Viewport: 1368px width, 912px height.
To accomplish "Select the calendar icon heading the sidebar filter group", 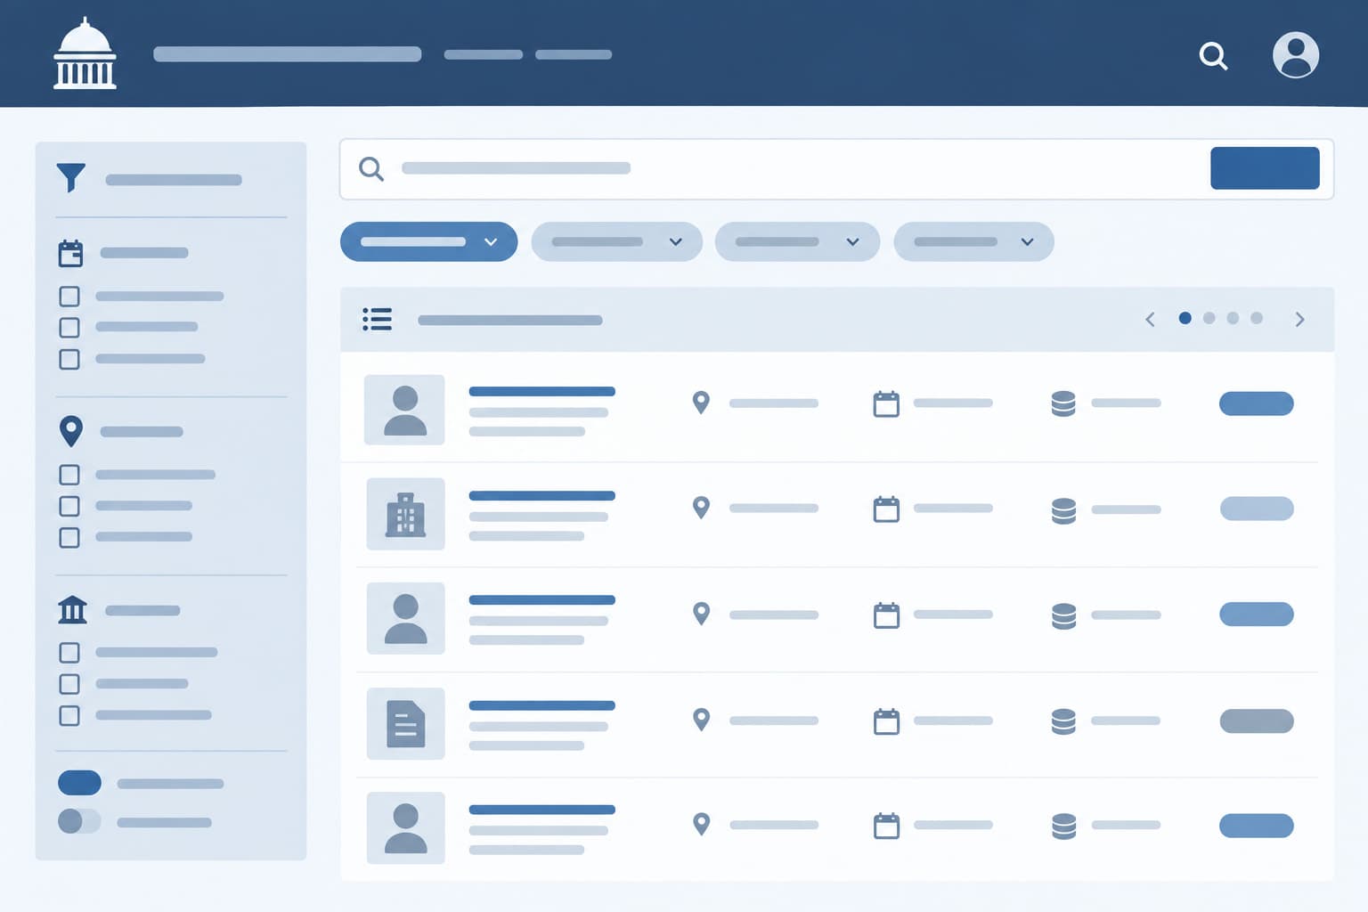I will coord(70,254).
